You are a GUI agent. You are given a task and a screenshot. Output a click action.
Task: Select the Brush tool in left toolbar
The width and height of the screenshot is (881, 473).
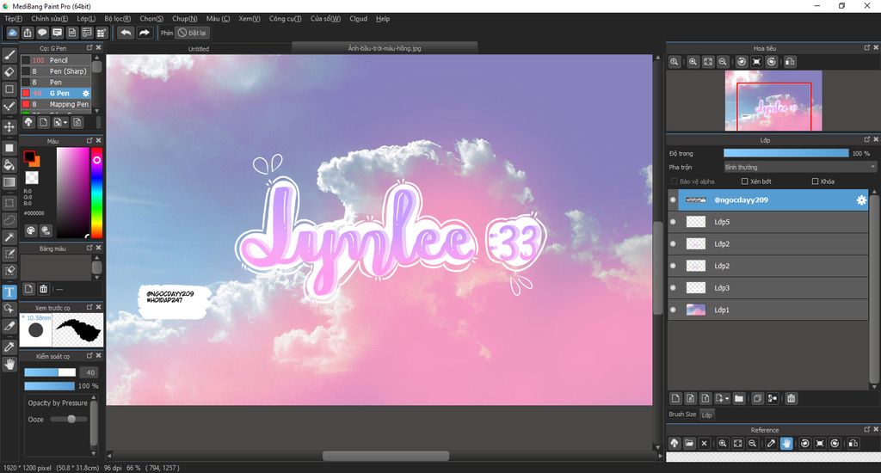[9, 54]
